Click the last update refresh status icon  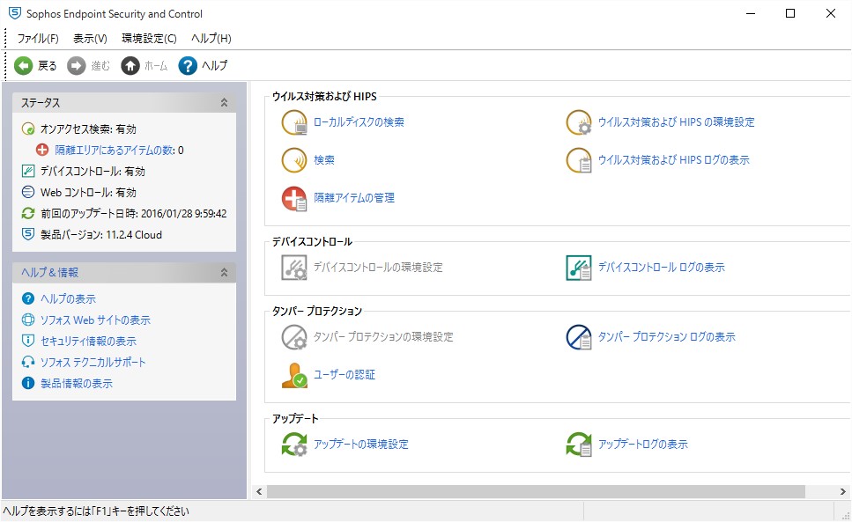[28, 213]
